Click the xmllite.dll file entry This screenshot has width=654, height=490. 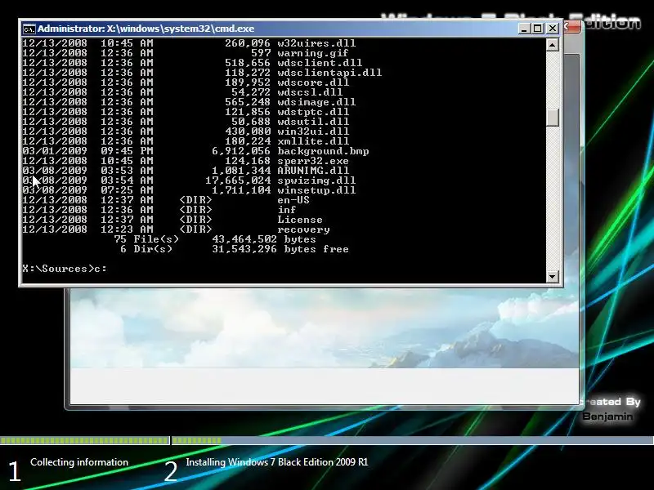313,140
